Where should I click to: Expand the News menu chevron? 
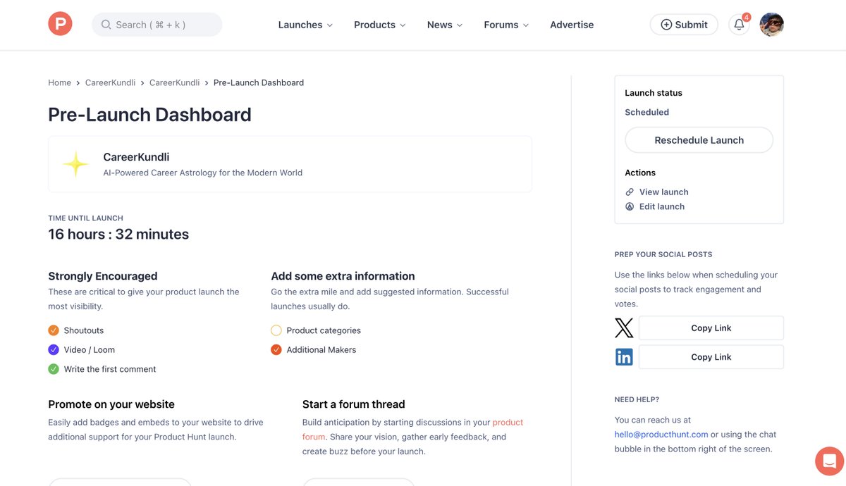pyautogui.click(x=460, y=25)
